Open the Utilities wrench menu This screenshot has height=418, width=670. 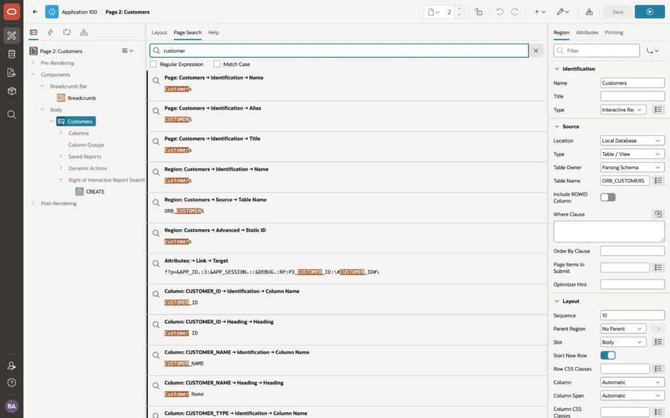(x=563, y=12)
